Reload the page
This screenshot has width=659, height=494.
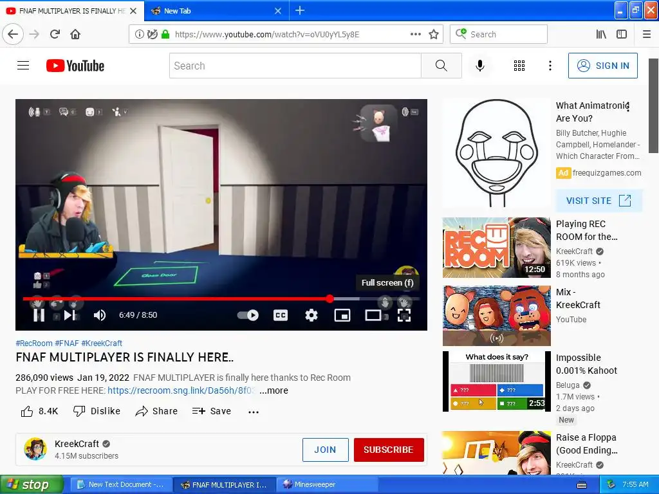(x=55, y=34)
